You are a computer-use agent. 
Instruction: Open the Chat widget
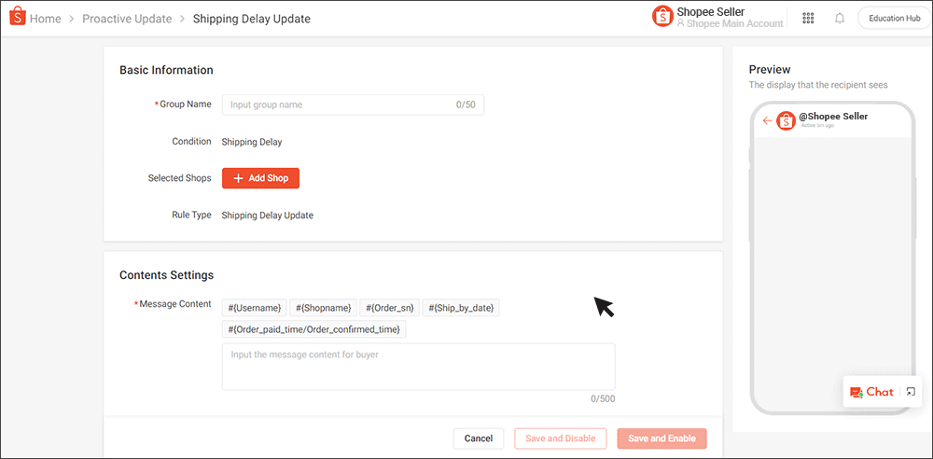(x=871, y=392)
